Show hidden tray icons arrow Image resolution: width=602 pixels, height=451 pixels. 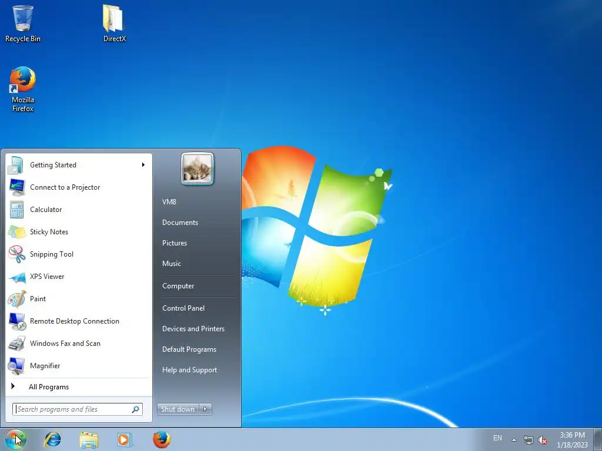click(514, 439)
